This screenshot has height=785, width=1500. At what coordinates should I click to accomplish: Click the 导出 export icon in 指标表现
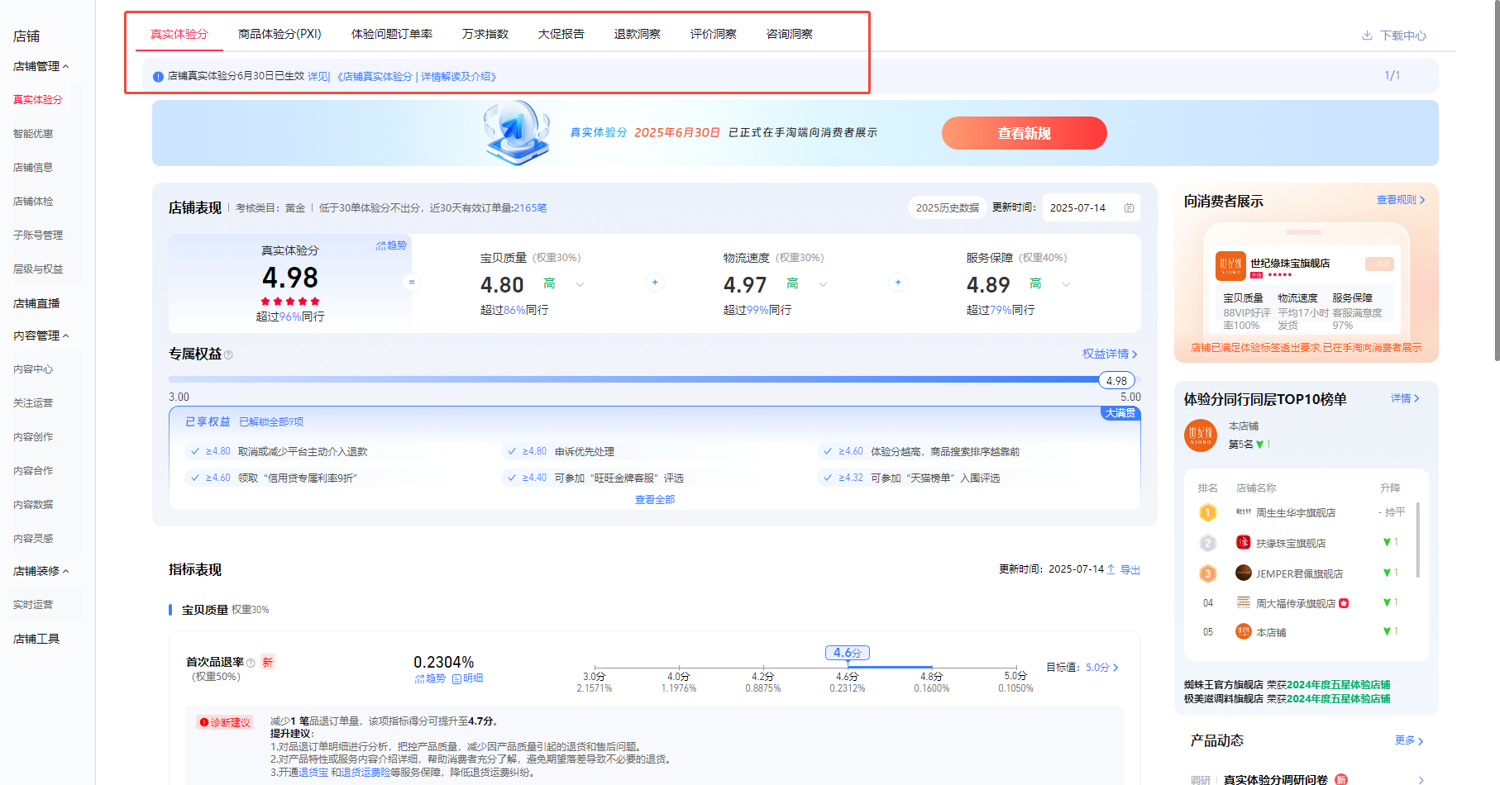tap(1111, 569)
